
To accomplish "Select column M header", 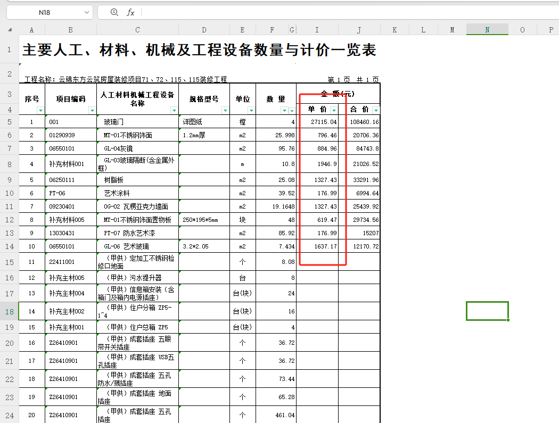I will click(452, 30).
